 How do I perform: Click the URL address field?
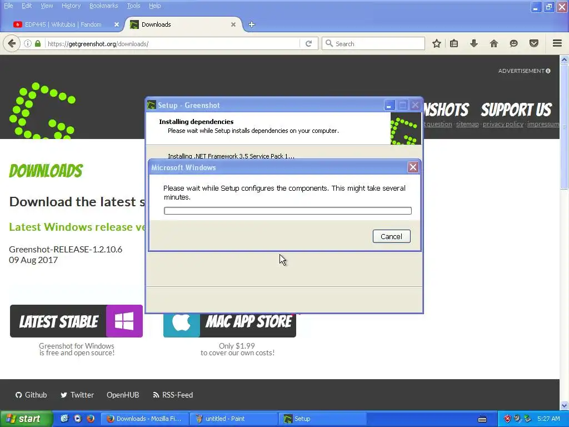coord(173,43)
